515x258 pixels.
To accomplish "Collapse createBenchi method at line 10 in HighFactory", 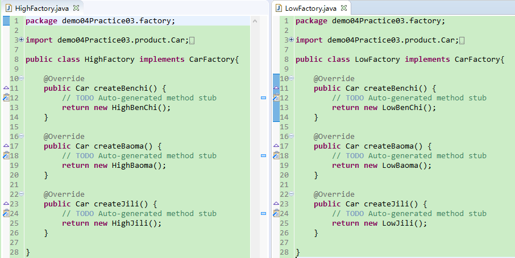I will point(22,78).
